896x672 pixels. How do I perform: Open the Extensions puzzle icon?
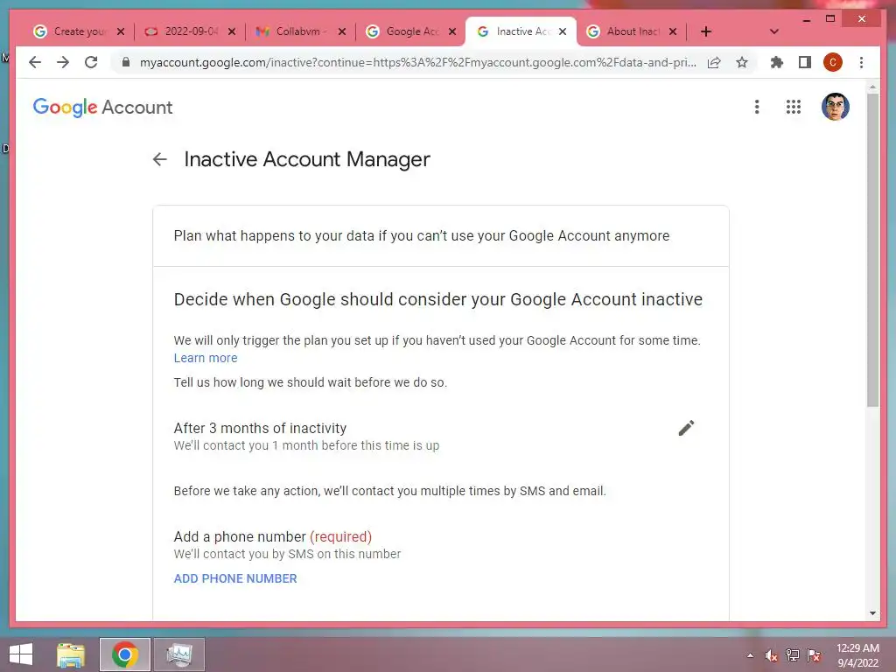click(x=777, y=62)
